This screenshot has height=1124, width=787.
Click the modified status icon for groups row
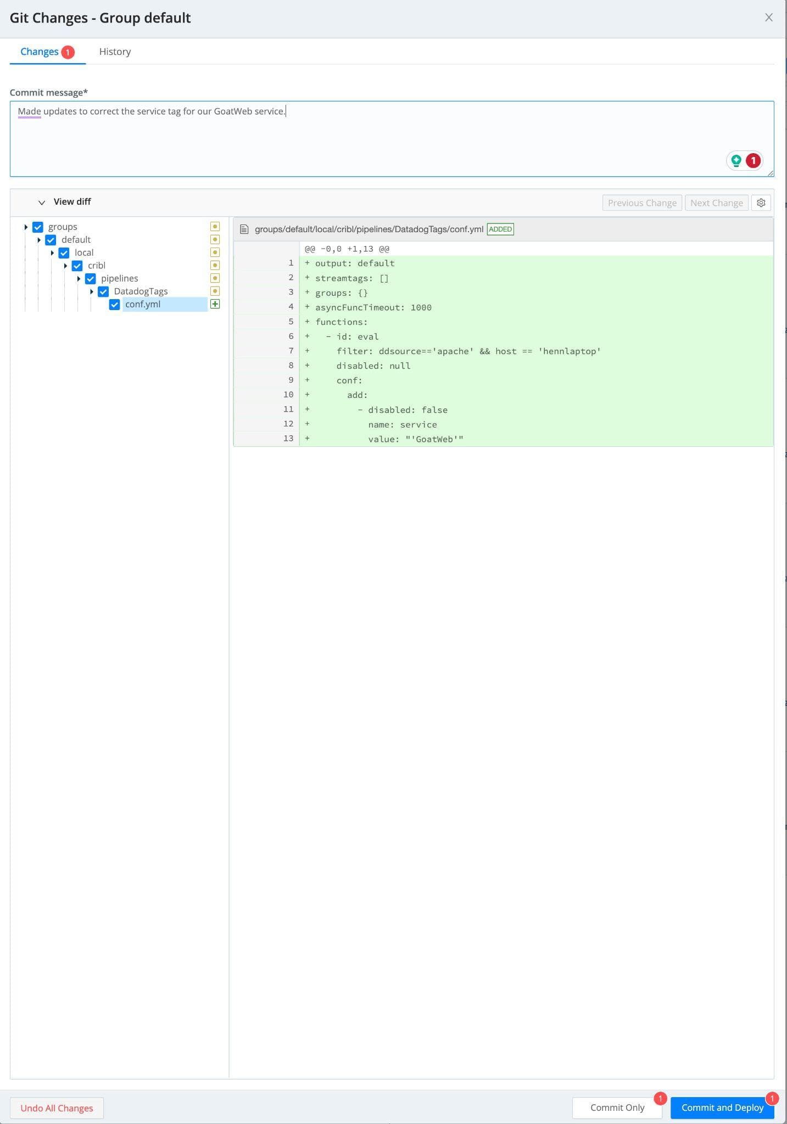215,227
